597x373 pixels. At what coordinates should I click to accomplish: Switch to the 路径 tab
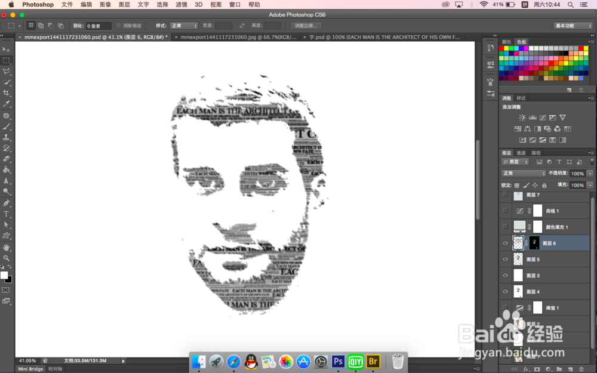(536, 153)
